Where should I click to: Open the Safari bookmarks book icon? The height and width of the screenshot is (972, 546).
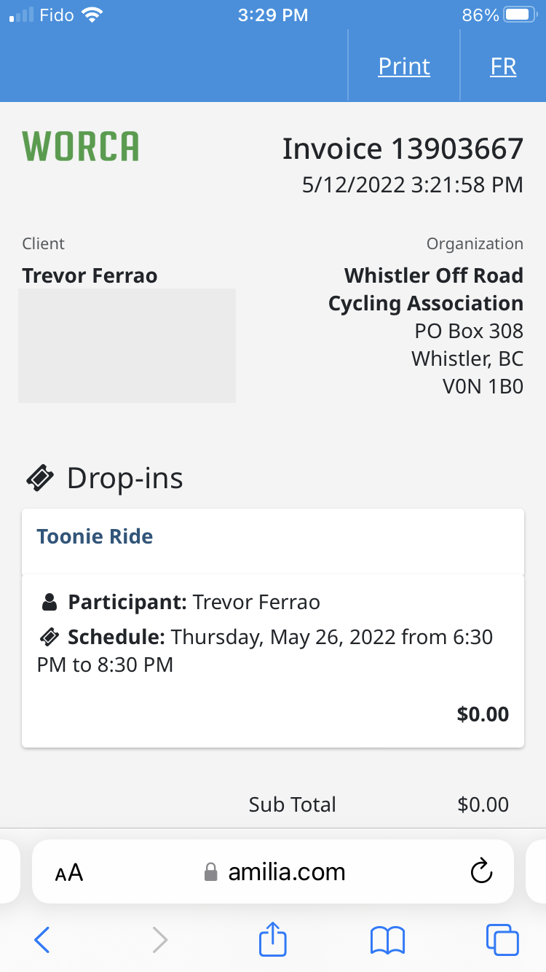[x=387, y=940]
